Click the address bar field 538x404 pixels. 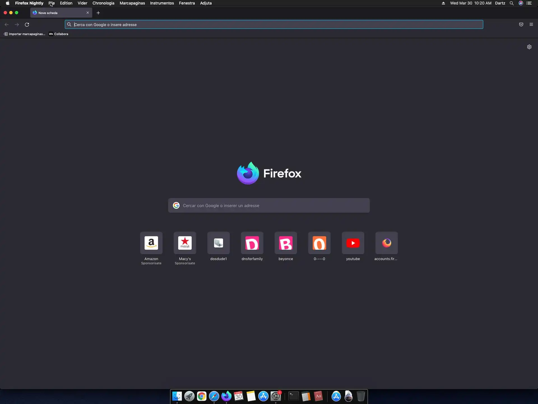(x=275, y=25)
